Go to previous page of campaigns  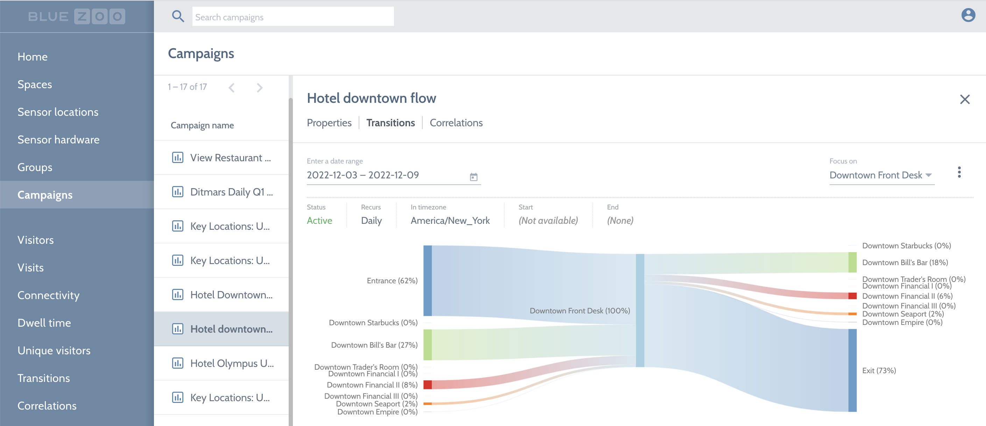[232, 88]
